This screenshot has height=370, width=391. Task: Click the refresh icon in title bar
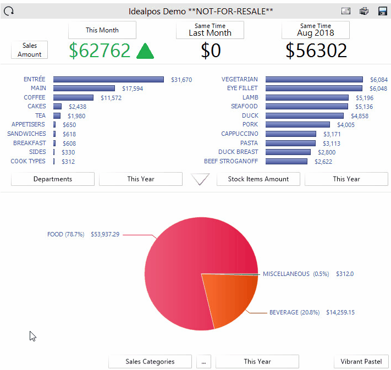pyautogui.click(x=9, y=10)
